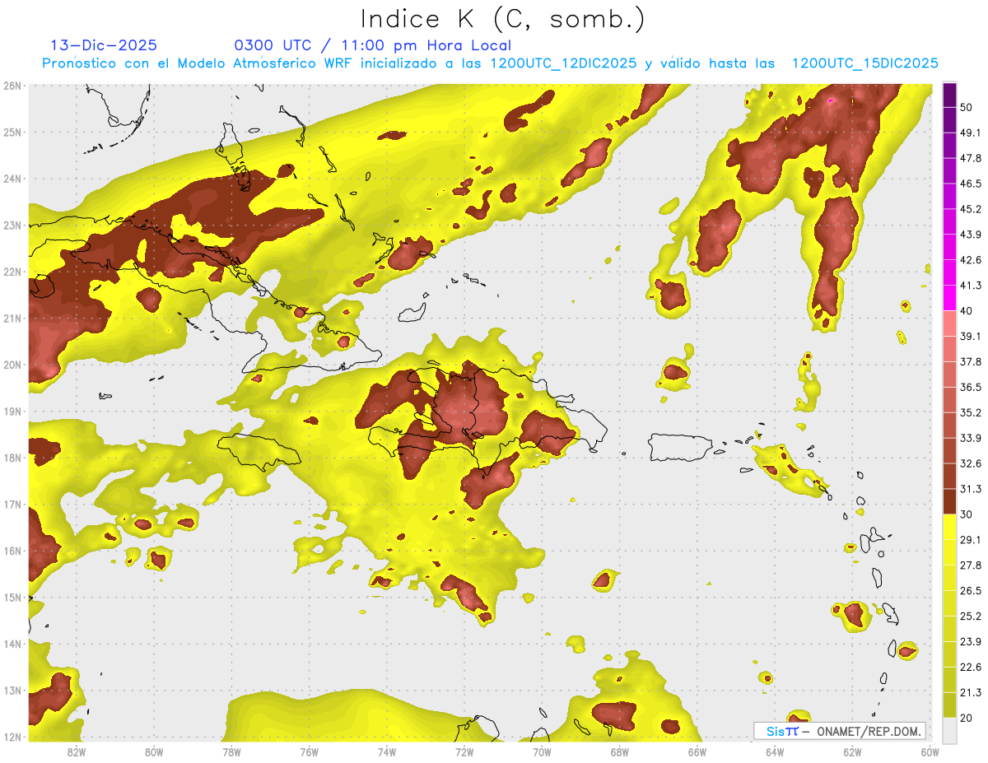Click the colorbar label "43.9"
This screenshot has height=763, width=988.
point(971,235)
